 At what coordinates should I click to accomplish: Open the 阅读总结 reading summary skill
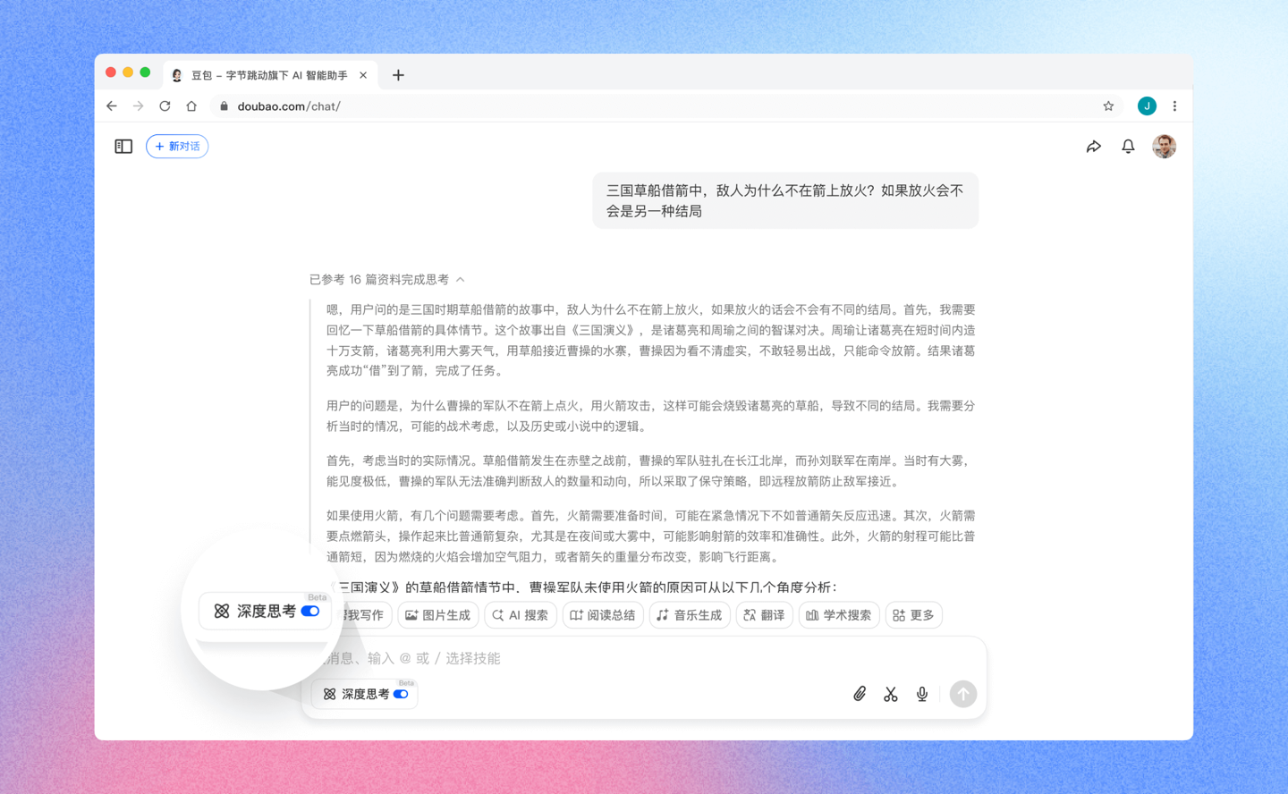[x=602, y=614]
